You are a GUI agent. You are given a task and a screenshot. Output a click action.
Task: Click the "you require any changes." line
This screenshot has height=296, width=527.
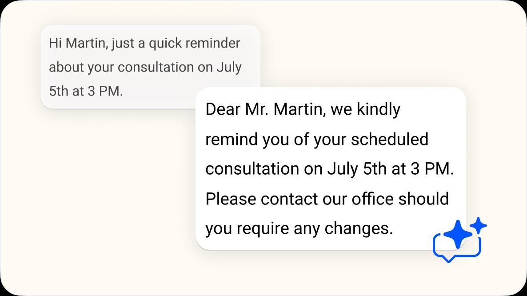[x=299, y=228]
